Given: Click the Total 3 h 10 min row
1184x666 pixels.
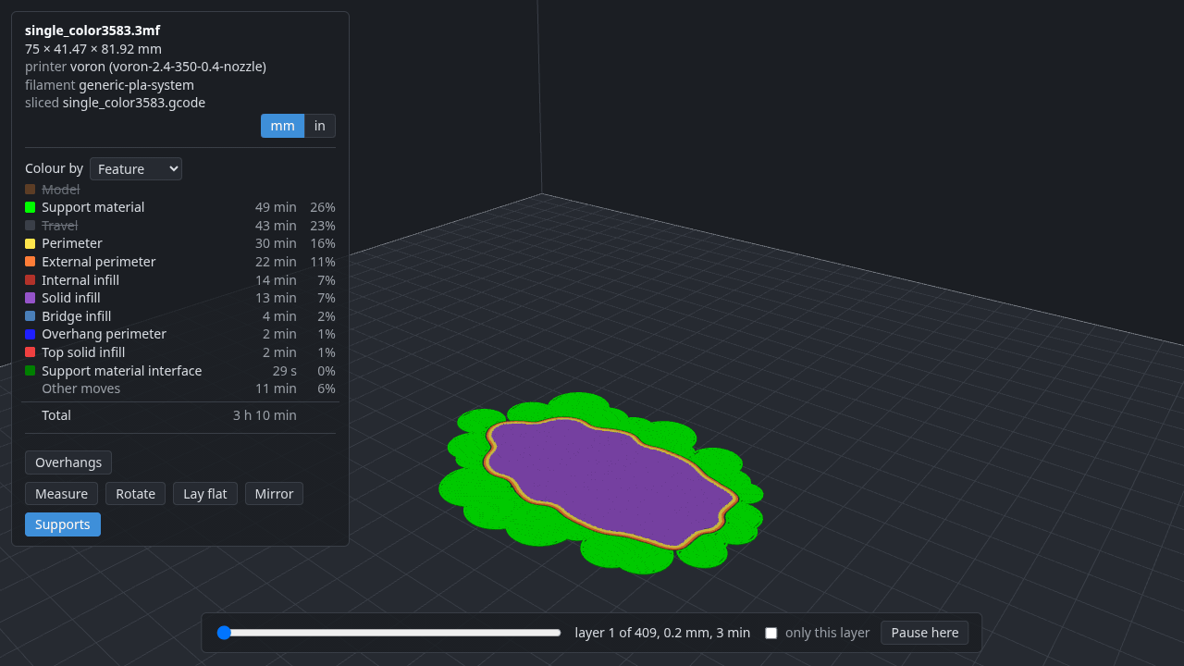Looking at the screenshot, I should [x=180, y=415].
